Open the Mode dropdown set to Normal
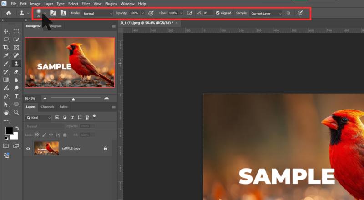Screen dimensions: 364x200 pyautogui.click(x=98, y=14)
